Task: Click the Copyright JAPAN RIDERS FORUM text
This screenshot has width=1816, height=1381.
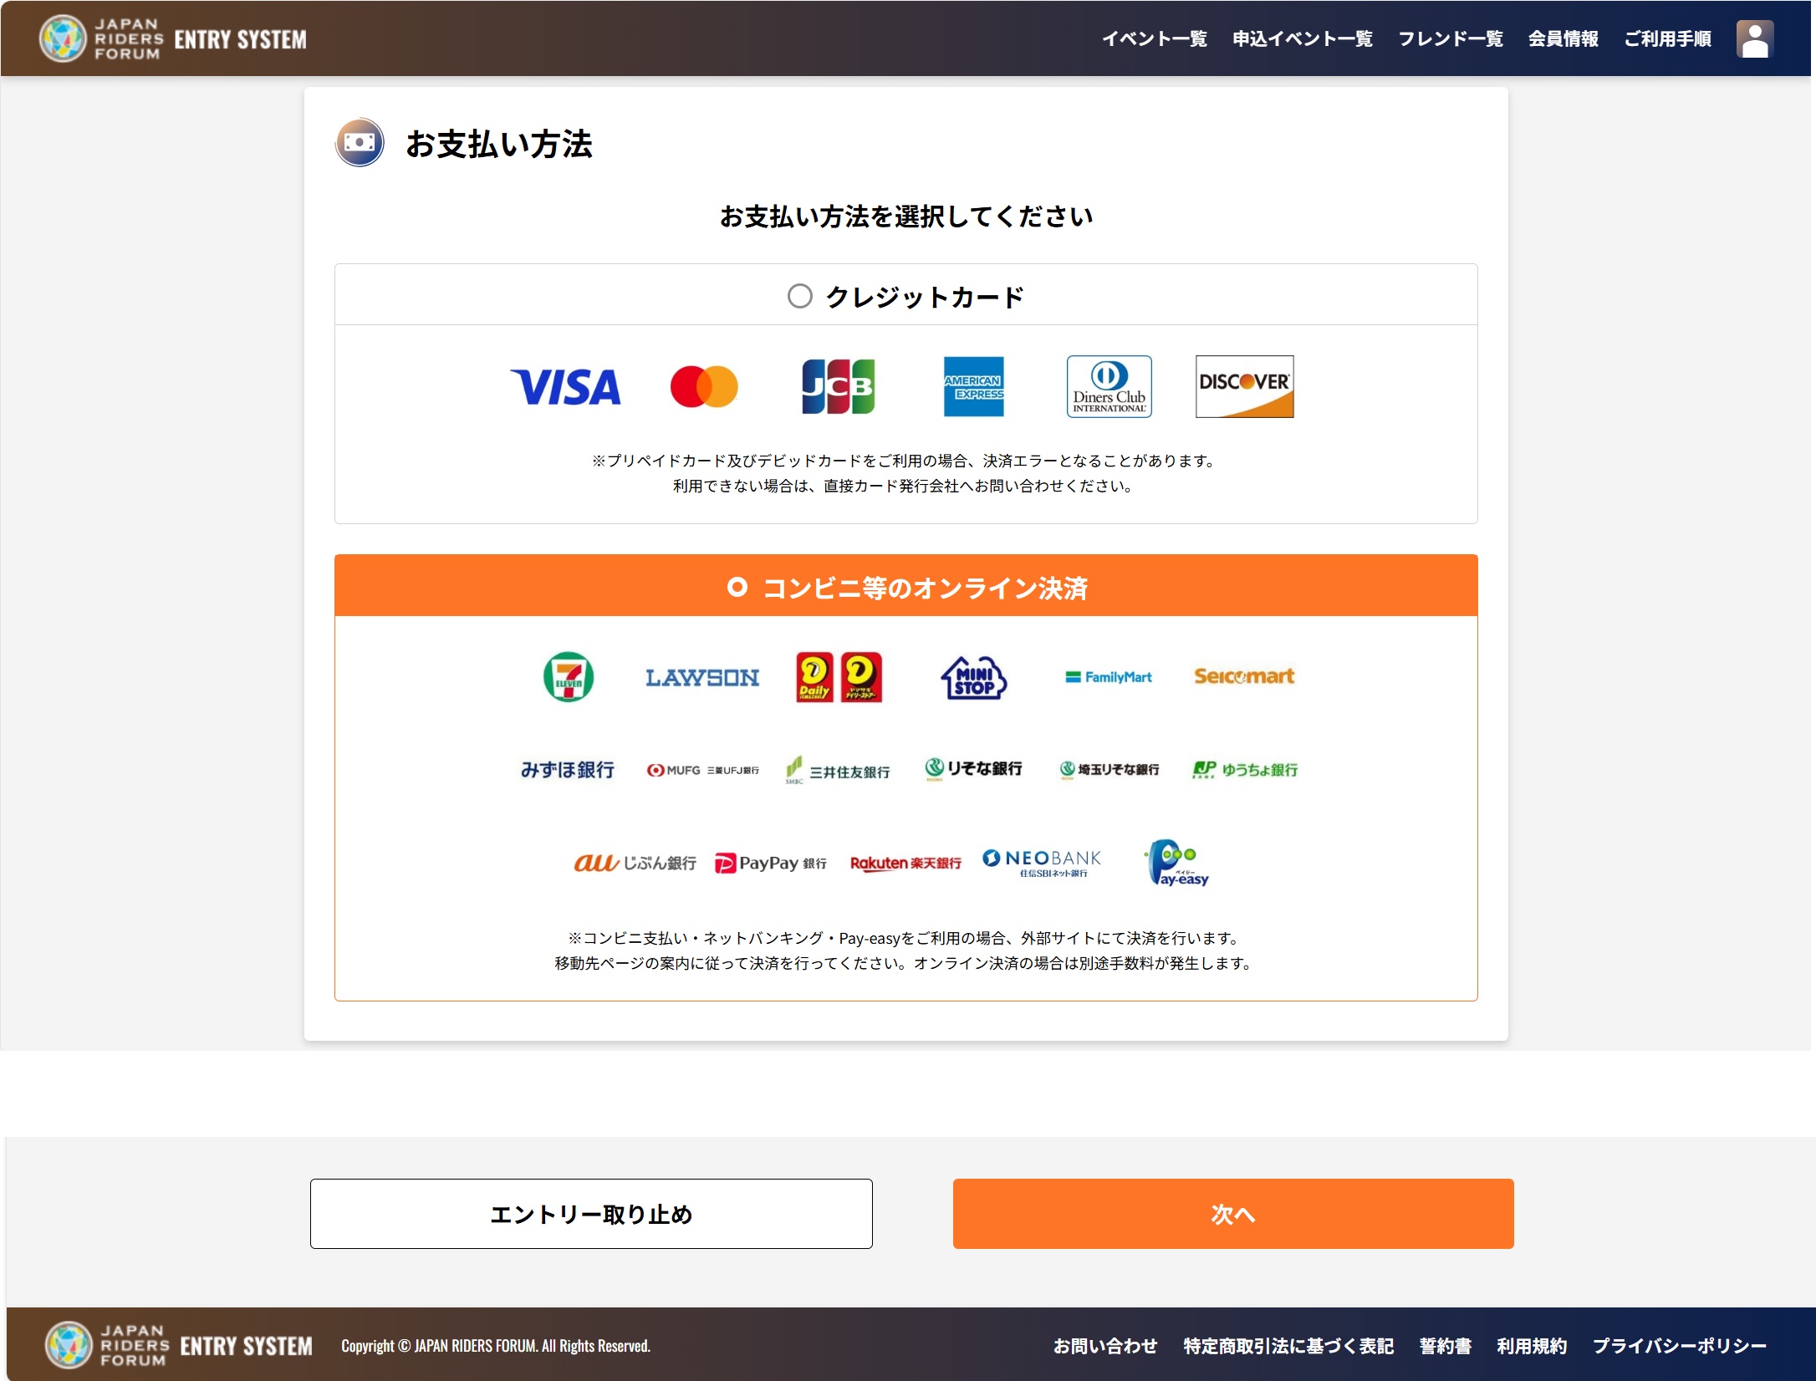Action: [x=496, y=1346]
